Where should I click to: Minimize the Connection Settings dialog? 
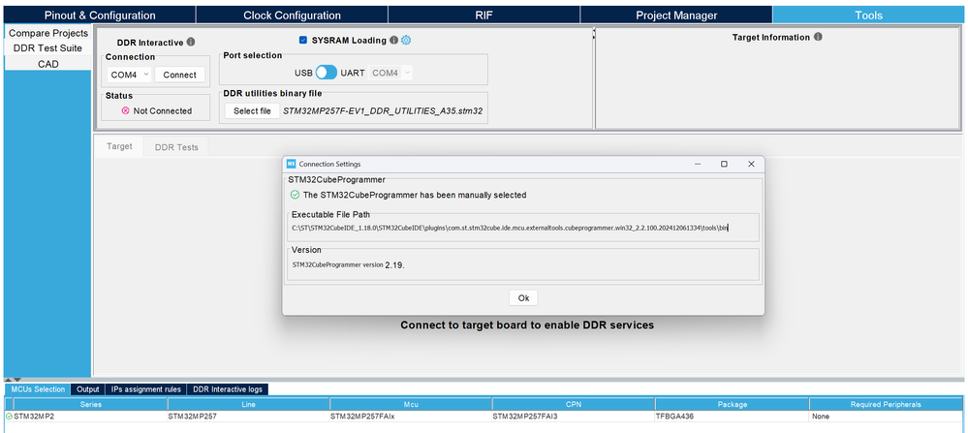click(697, 164)
